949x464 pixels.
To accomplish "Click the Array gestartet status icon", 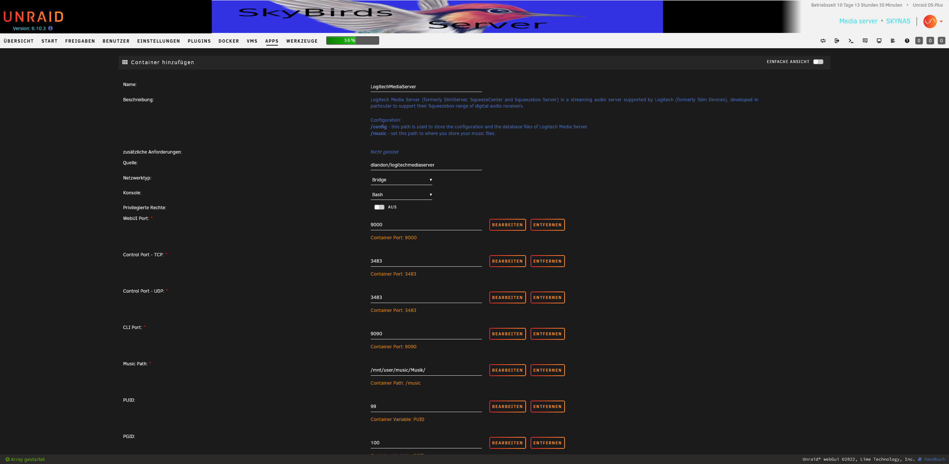I will pyautogui.click(x=7, y=459).
